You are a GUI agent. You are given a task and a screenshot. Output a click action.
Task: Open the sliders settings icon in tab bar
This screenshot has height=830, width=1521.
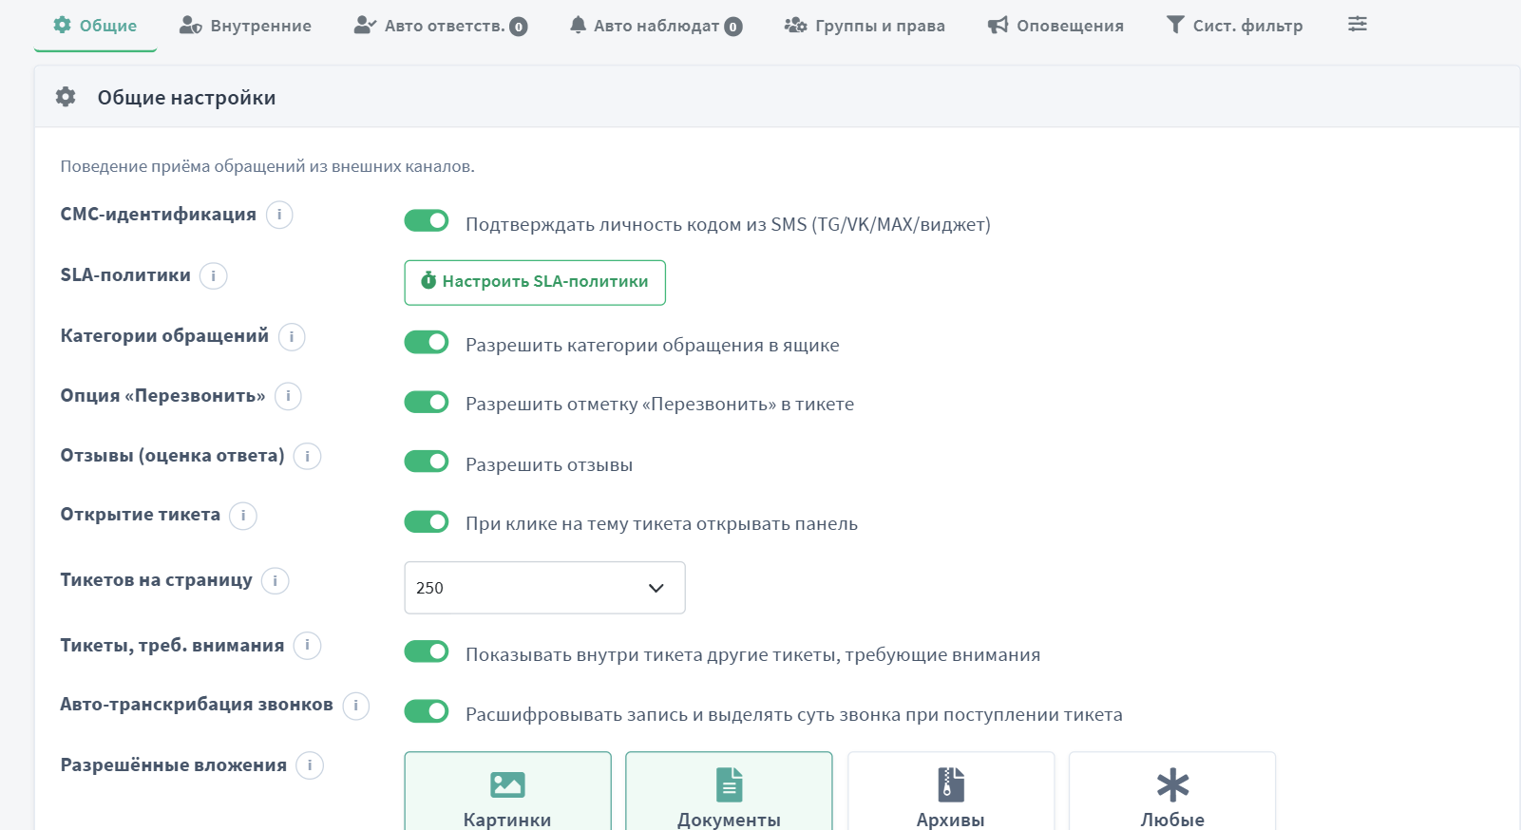click(x=1358, y=25)
